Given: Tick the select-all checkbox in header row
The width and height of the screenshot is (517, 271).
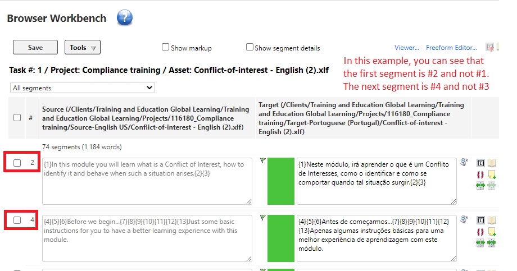Looking at the screenshot, I should coord(17,118).
